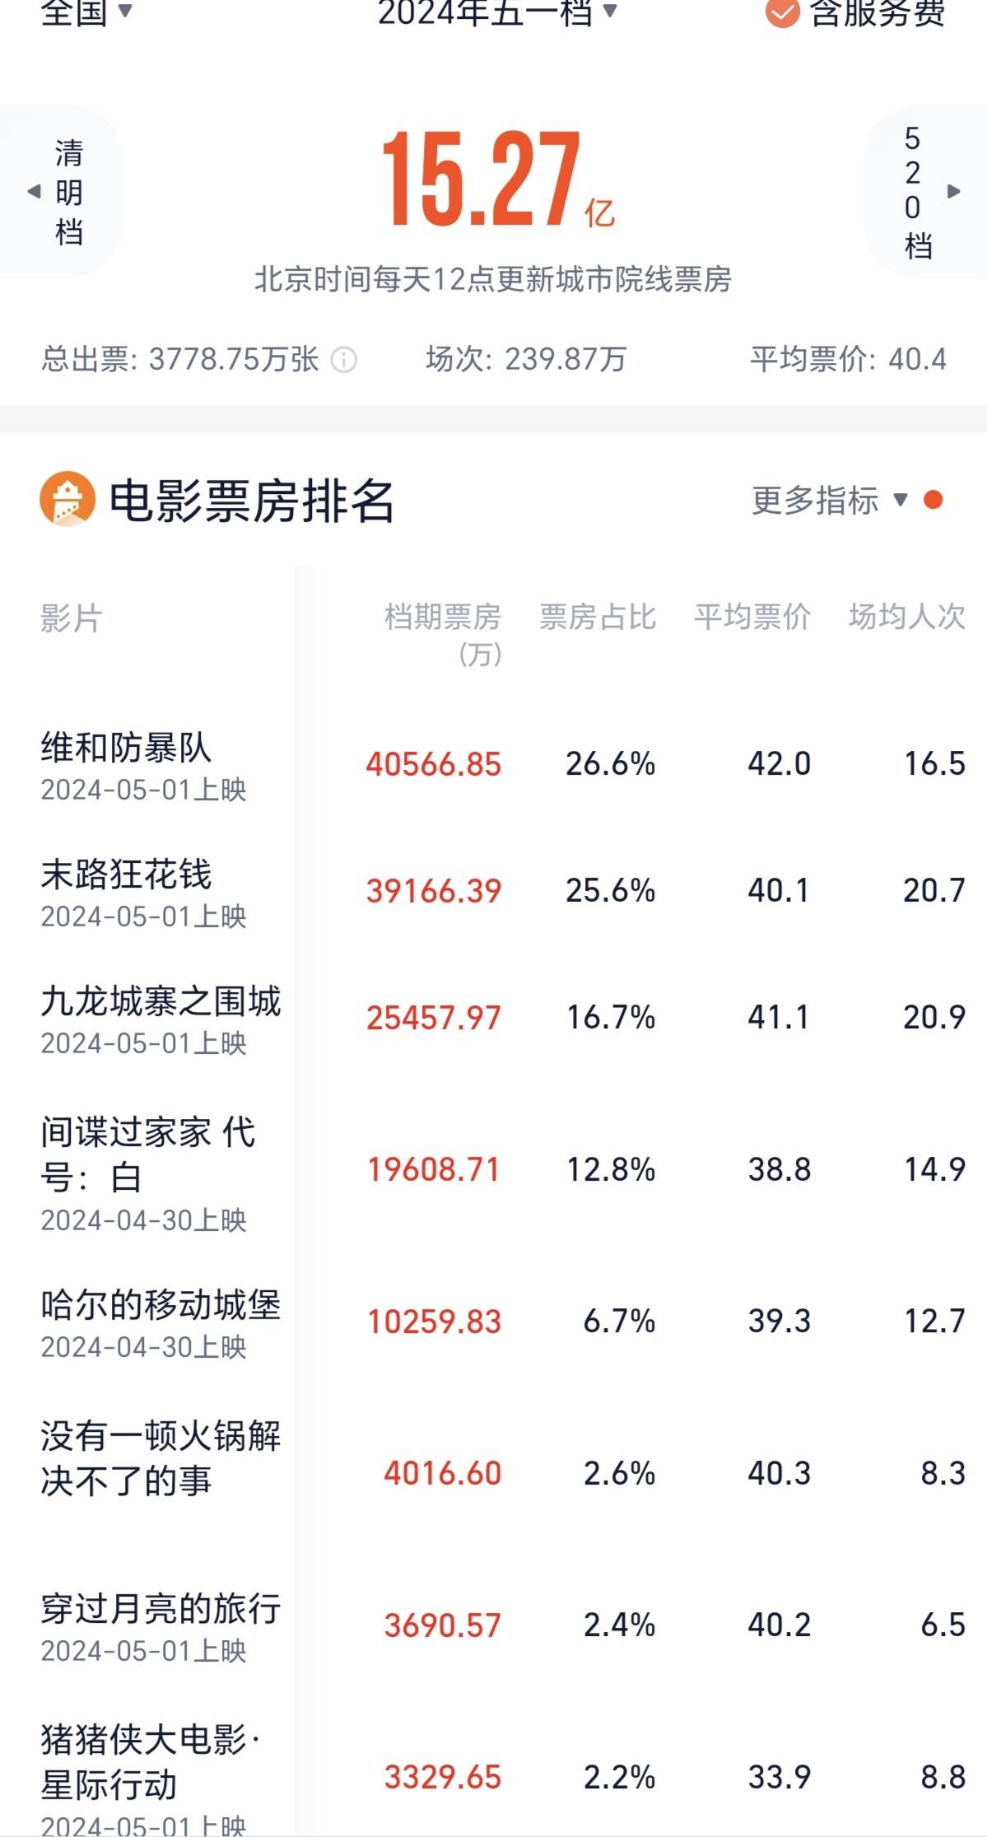Click the red dot next to 更多指标
Viewport: 987px width, 1837px height.
pyautogui.click(x=933, y=500)
